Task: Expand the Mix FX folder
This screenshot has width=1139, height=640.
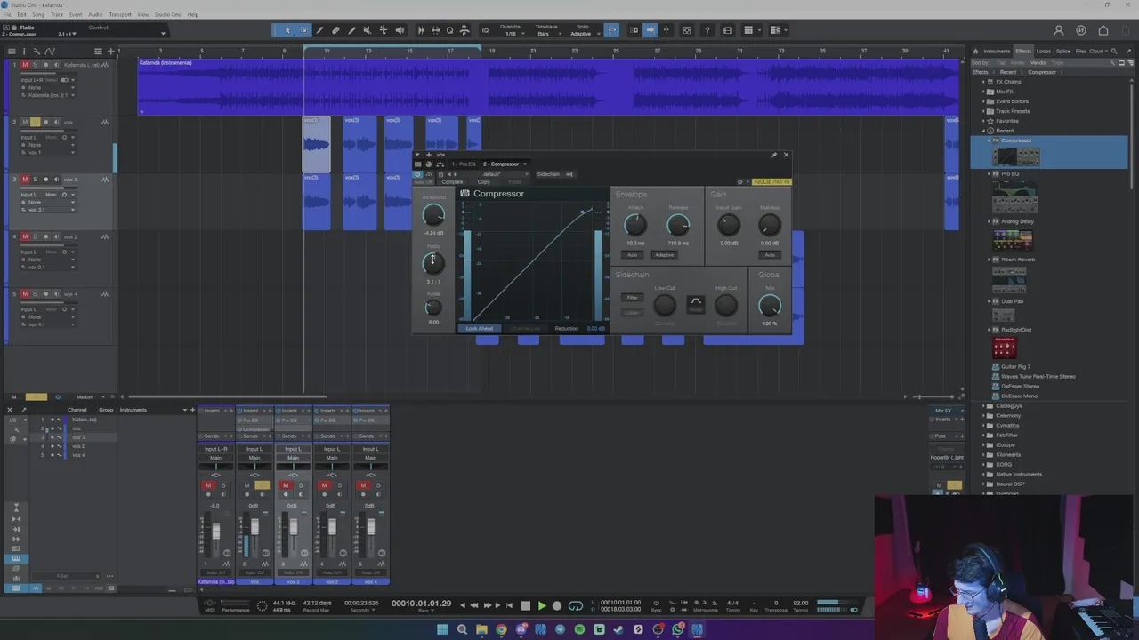Action: 984,92
